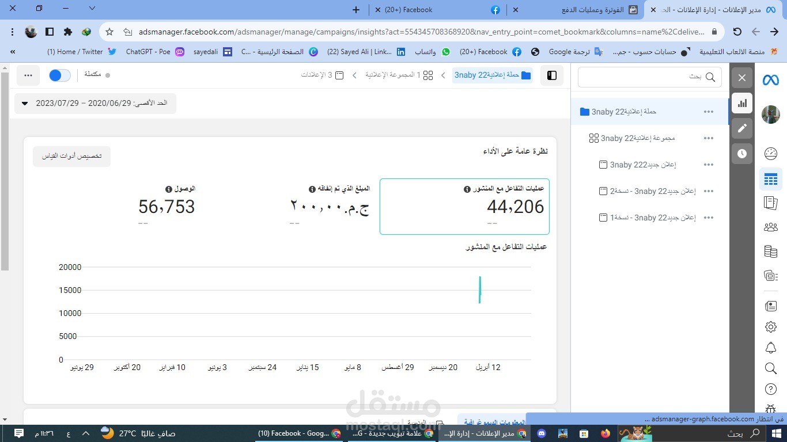Screen dimensions: 787x442
Task: Select the المبلغ الذي تم إنفاقه metric
Action: [330, 206]
